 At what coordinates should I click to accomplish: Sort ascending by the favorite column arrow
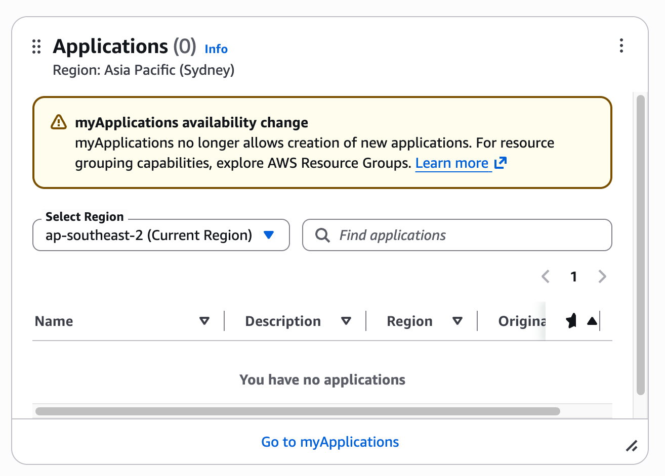(x=592, y=321)
